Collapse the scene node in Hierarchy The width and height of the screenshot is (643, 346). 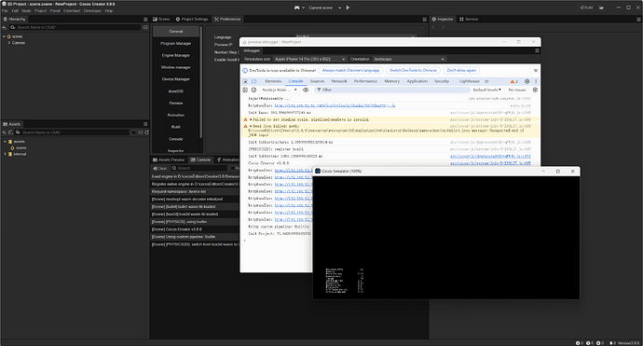4,36
